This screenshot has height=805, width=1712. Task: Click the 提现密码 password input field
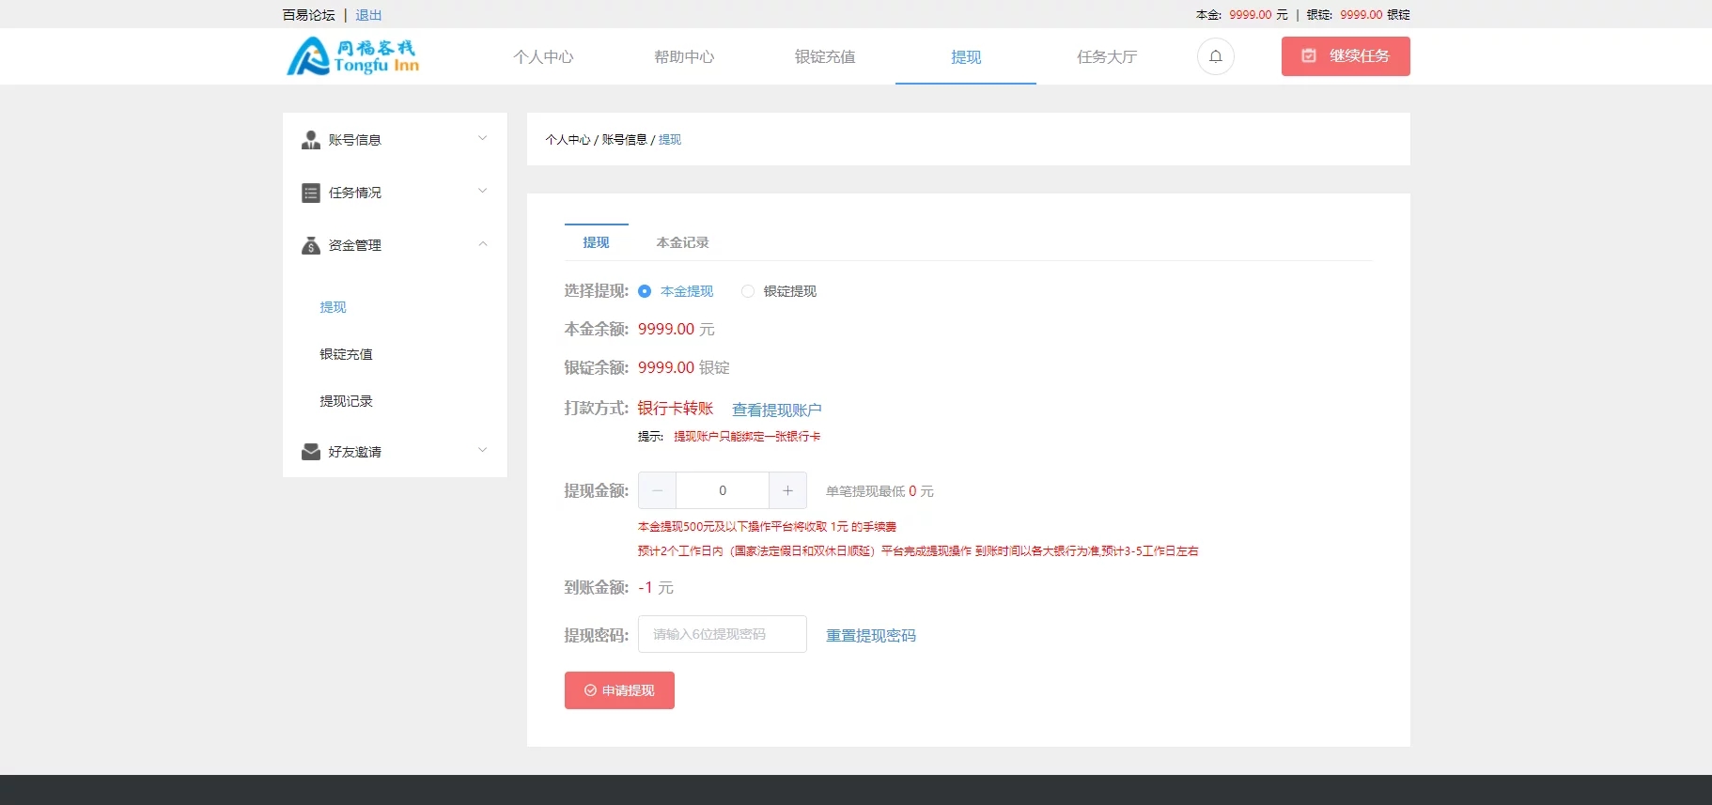[722, 634]
